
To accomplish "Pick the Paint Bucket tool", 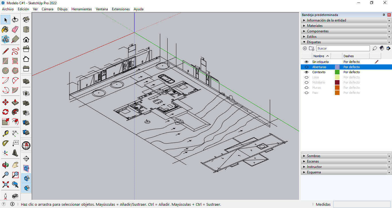I will [5, 29].
